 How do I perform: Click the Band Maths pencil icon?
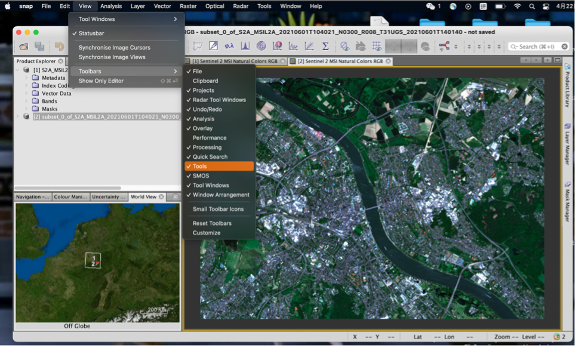pyautogui.click(x=213, y=47)
